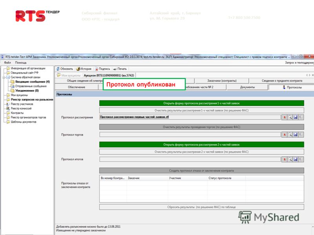
Task: Click the greyed icon ending Протокол итогов row
Action: coord(301,159)
